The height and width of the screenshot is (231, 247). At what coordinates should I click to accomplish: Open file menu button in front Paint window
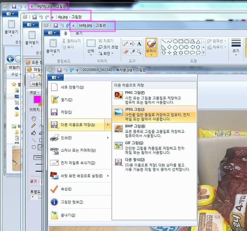pos(56,77)
